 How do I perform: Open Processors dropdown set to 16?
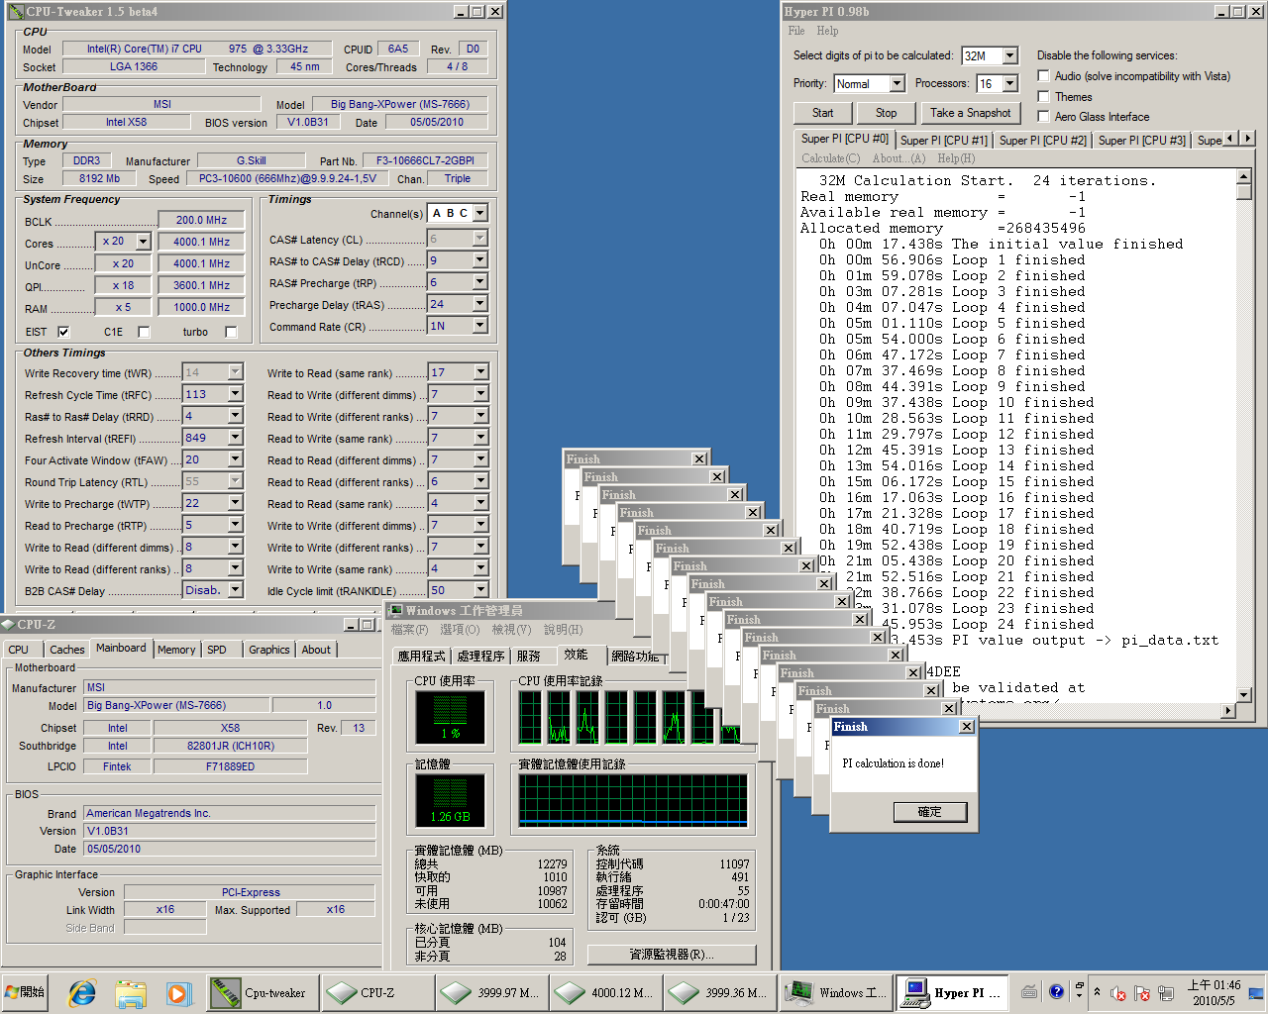pyautogui.click(x=1009, y=83)
